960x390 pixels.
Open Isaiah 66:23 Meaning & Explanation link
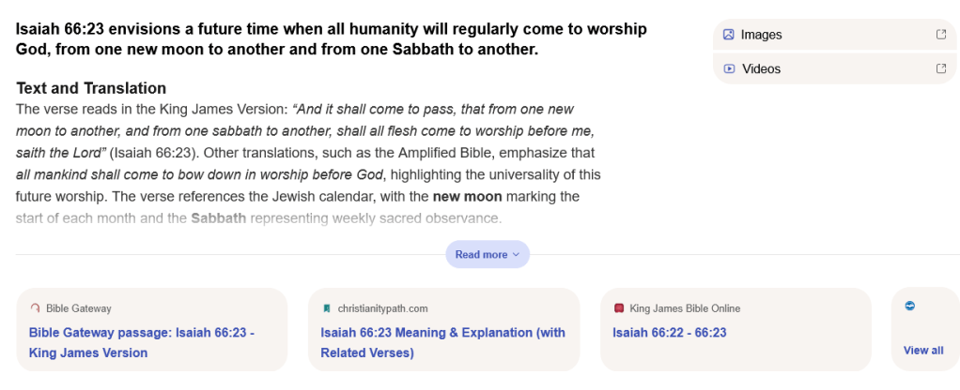(442, 342)
